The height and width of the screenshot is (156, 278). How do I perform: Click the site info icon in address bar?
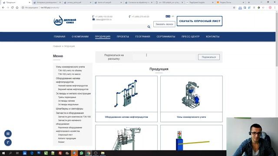[x=23, y=8]
